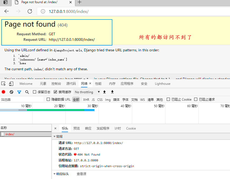The image size is (230, 179).
Task: Open 安全 tab
Action: [x=144, y=84]
